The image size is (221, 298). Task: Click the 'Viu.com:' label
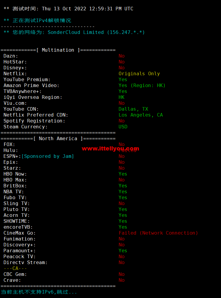point(15,103)
